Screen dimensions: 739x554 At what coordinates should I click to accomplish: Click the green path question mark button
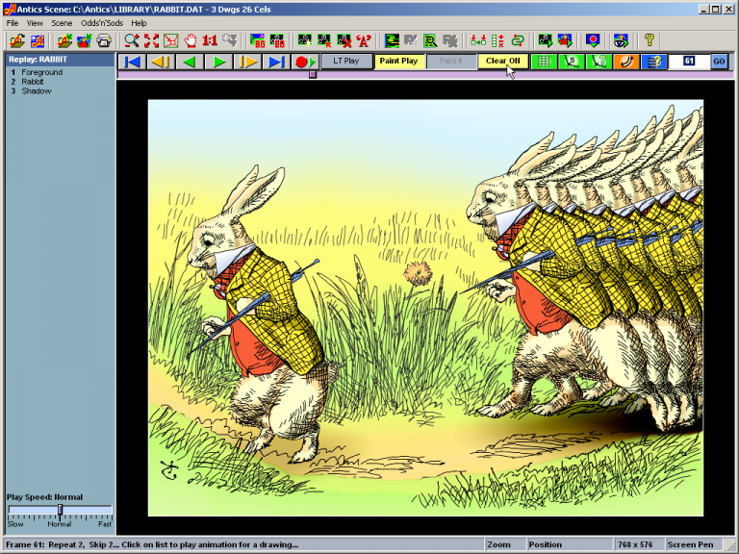point(599,62)
